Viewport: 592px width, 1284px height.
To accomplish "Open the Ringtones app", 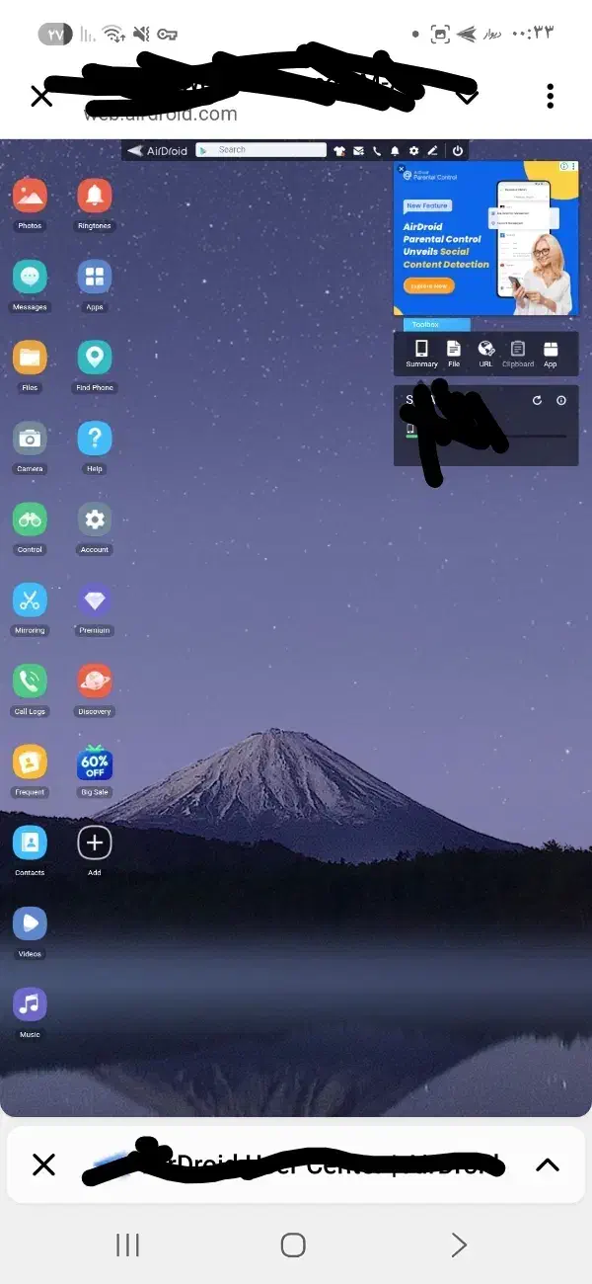I will 95,196.
